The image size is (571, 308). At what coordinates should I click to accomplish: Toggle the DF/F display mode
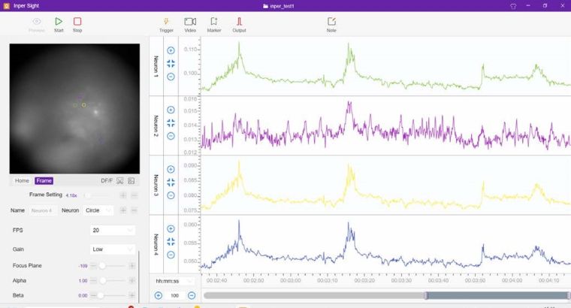pos(107,180)
